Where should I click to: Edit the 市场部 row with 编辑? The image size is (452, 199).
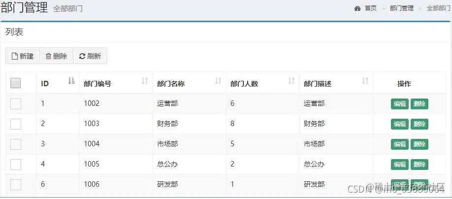point(399,144)
